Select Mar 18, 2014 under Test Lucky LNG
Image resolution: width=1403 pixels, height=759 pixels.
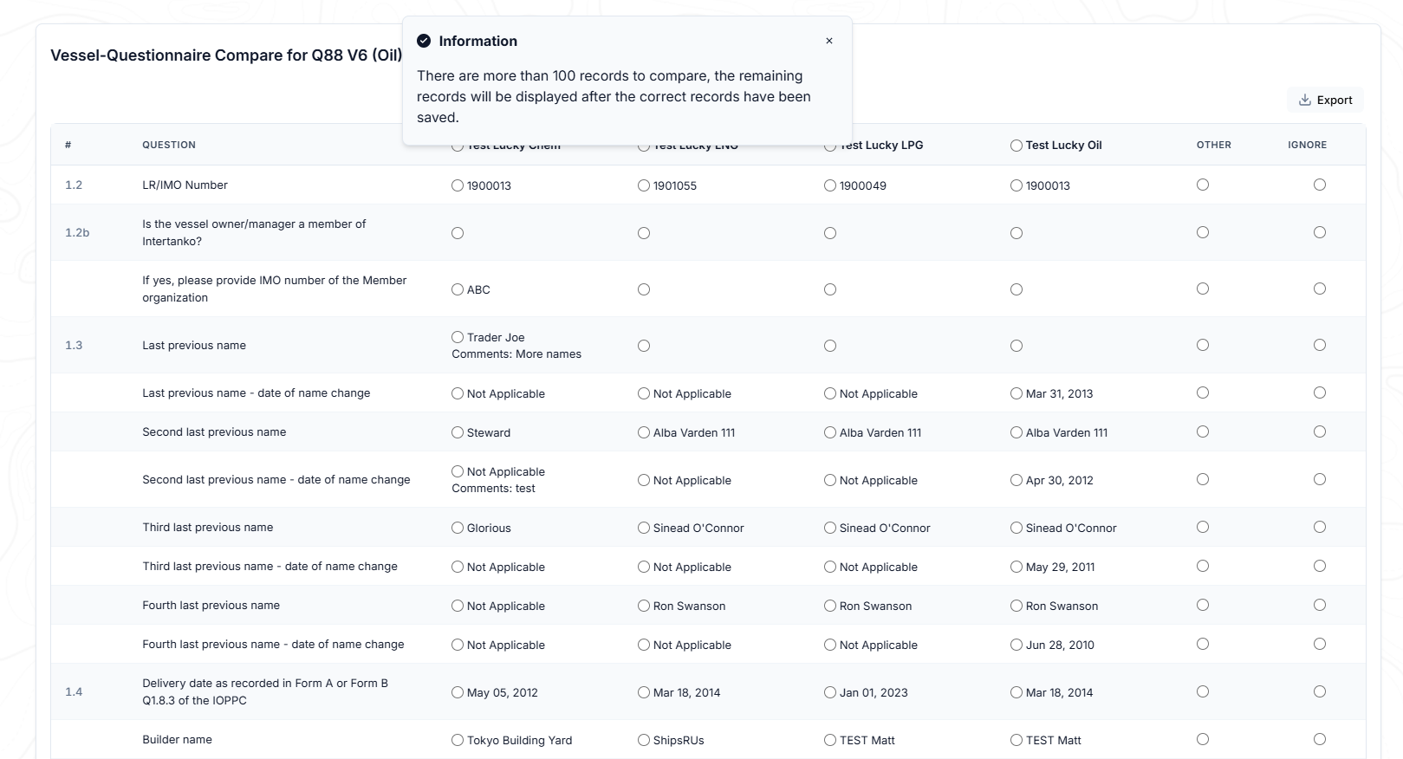[x=644, y=692]
